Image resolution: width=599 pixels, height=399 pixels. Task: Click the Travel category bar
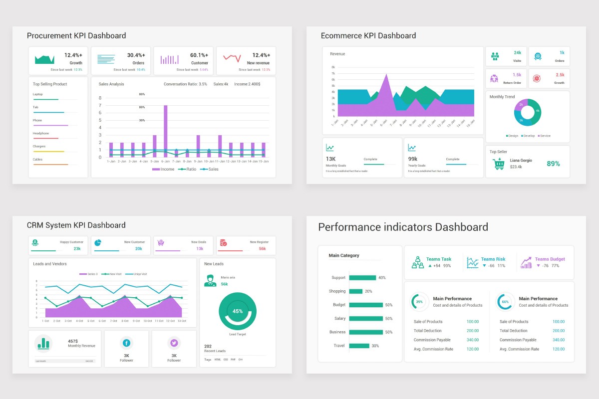[359, 346]
